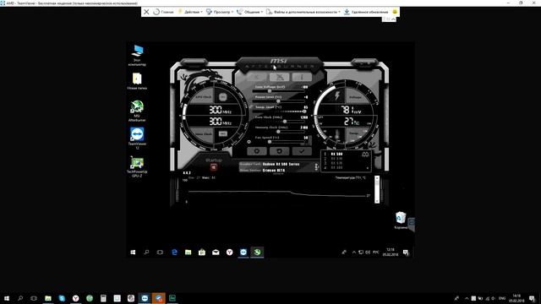Open Edge on the remote taskbar
Screen dimensions: 541x304
(175, 252)
